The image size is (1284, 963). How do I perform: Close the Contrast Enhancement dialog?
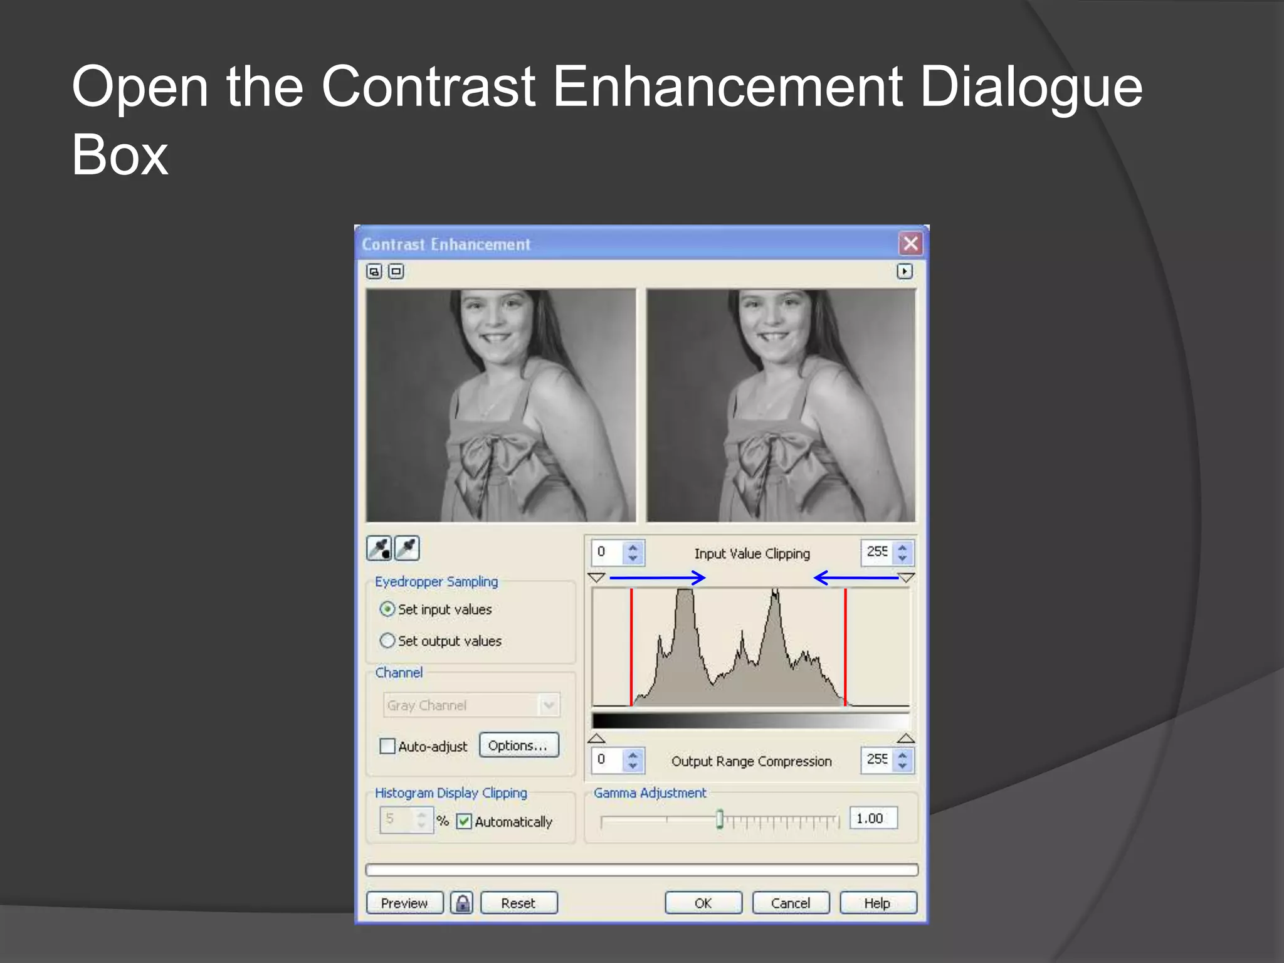click(911, 243)
